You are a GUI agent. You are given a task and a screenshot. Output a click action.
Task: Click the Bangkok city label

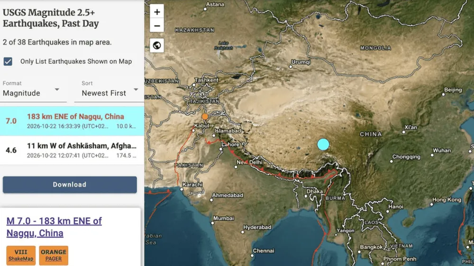(371, 247)
